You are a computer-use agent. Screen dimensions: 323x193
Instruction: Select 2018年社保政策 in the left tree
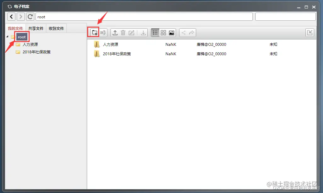pos(37,52)
